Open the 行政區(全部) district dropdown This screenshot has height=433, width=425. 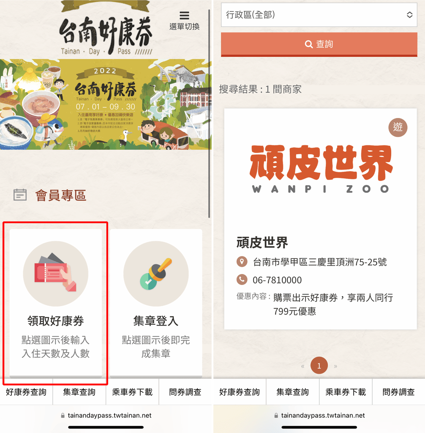319,15
